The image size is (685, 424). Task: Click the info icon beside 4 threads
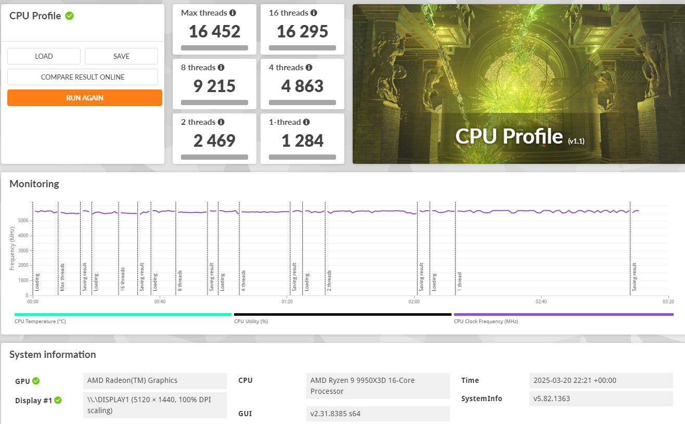tap(309, 67)
